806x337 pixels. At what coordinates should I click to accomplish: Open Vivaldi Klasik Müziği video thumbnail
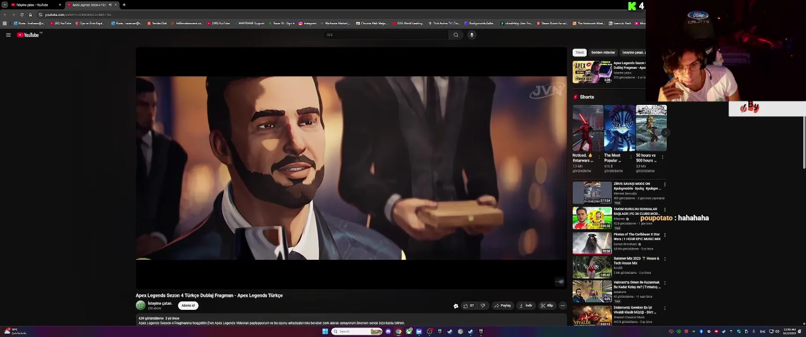[592, 315]
